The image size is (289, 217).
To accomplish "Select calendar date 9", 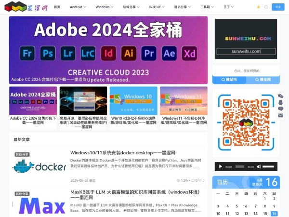I will pos(274,206).
